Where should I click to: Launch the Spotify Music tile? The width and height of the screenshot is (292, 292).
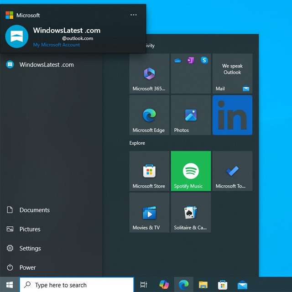[x=191, y=171]
